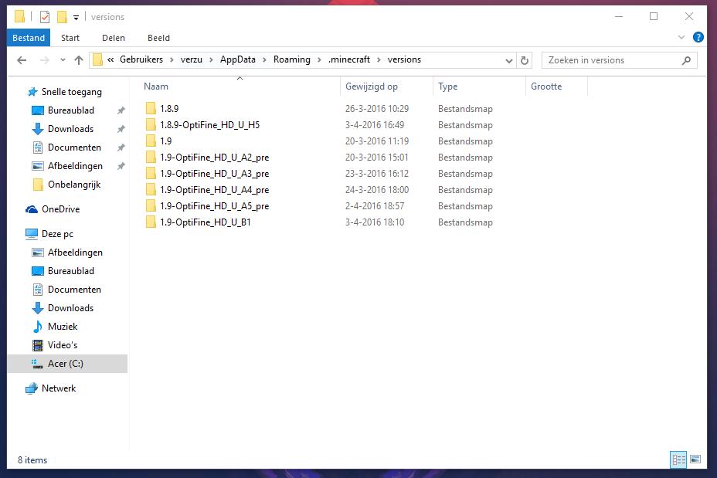
Task: Click the search magnifier icon
Action: [686, 60]
